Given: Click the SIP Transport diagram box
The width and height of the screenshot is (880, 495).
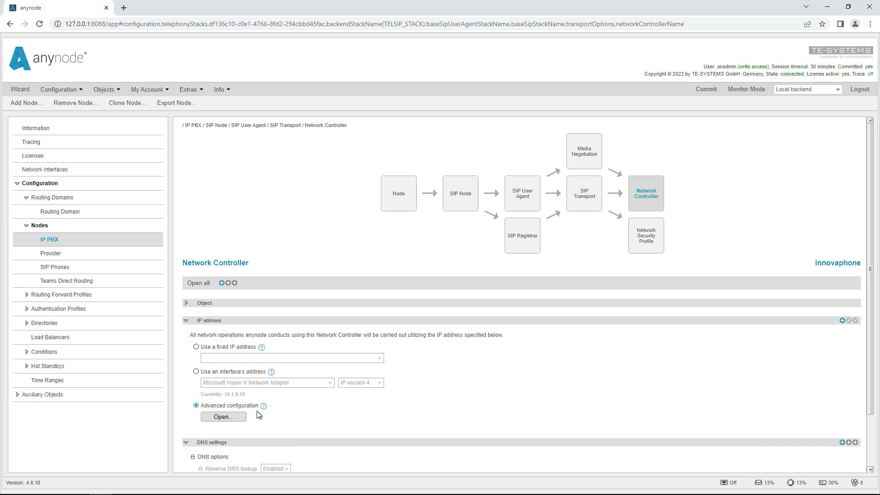Looking at the screenshot, I should point(584,193).
